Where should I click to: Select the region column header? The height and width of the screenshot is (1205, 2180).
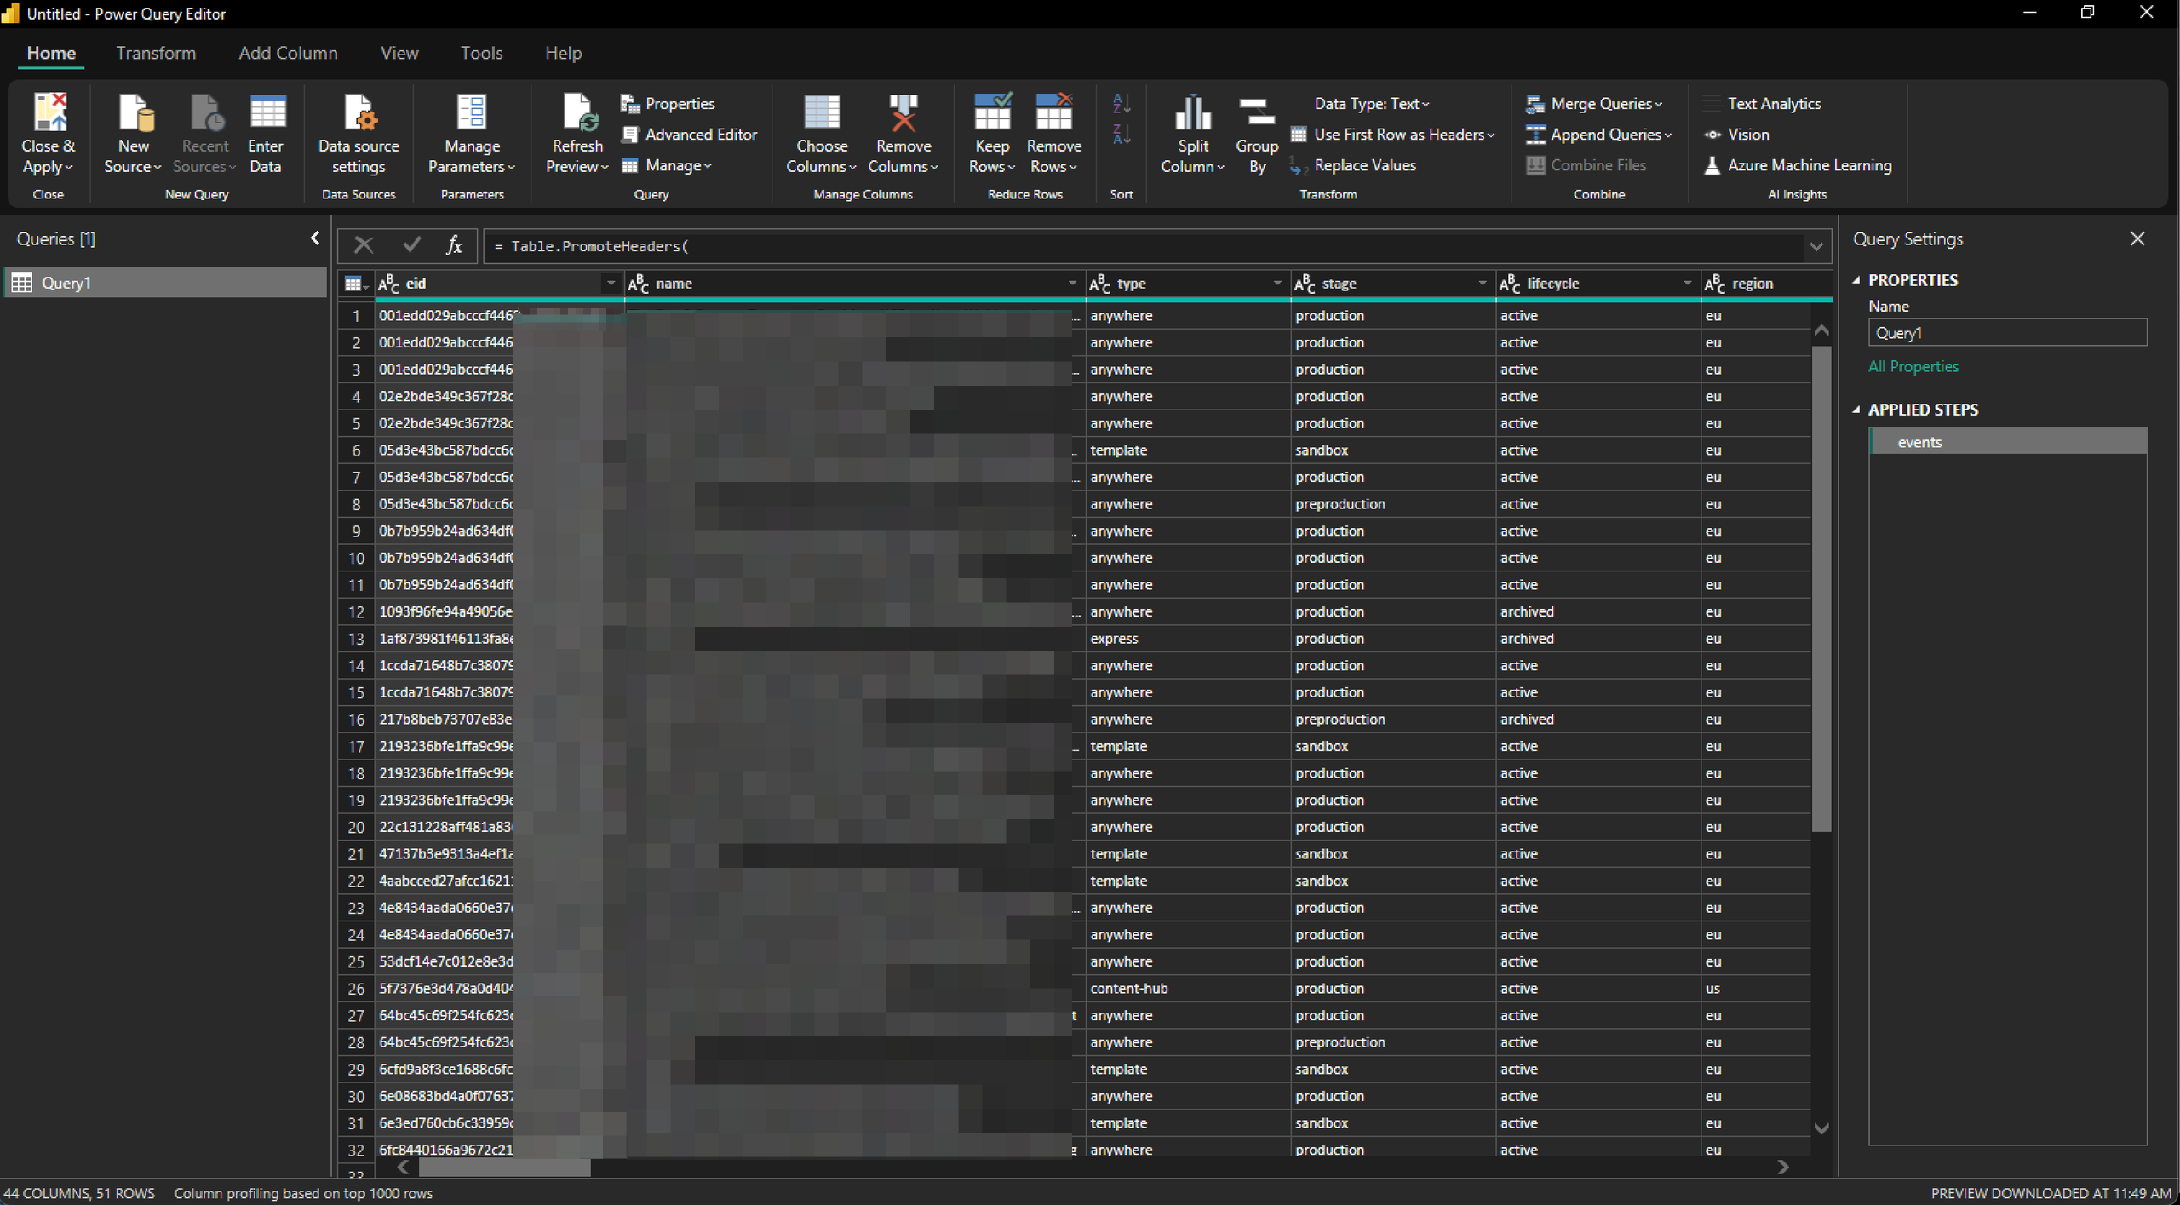click(x=1765, y=284)
